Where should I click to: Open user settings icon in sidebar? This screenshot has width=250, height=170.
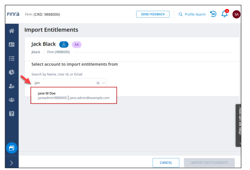pos(12,86)
